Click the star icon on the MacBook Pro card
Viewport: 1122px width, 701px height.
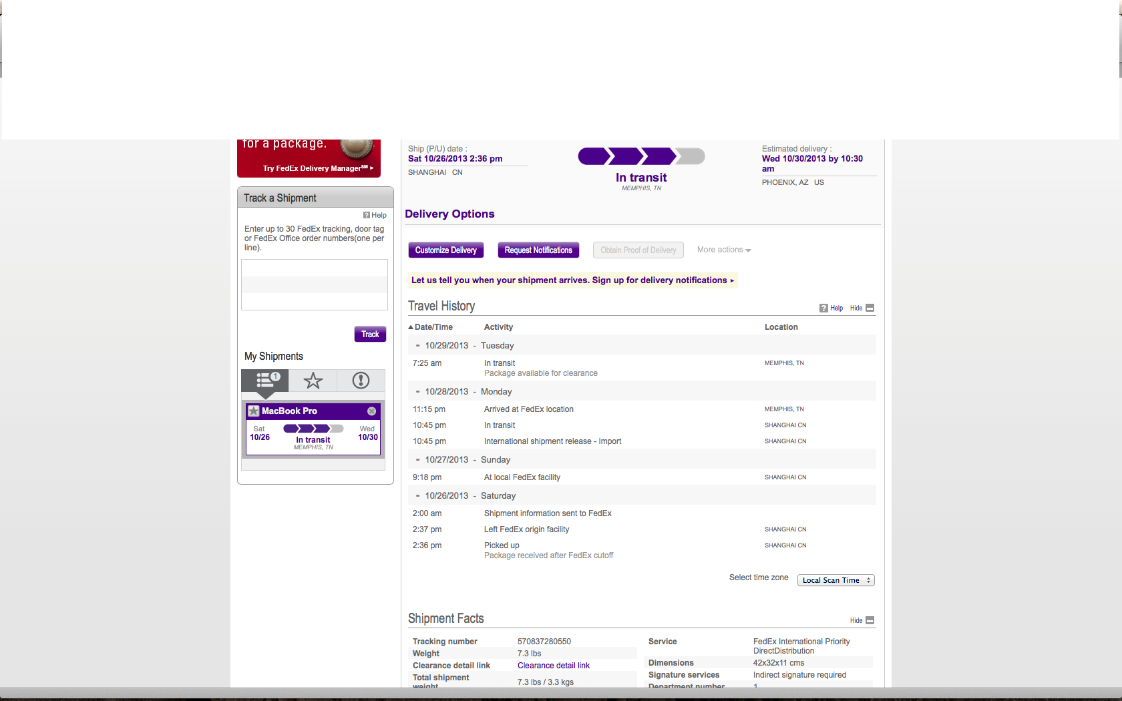[254, 411]
